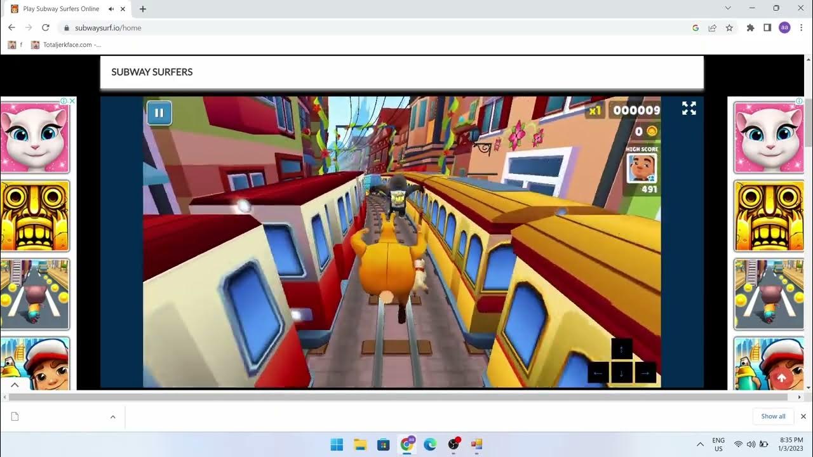Tap the down arrow game control
The height and width of the screenshot is (457, 813).
coord(621,373)
